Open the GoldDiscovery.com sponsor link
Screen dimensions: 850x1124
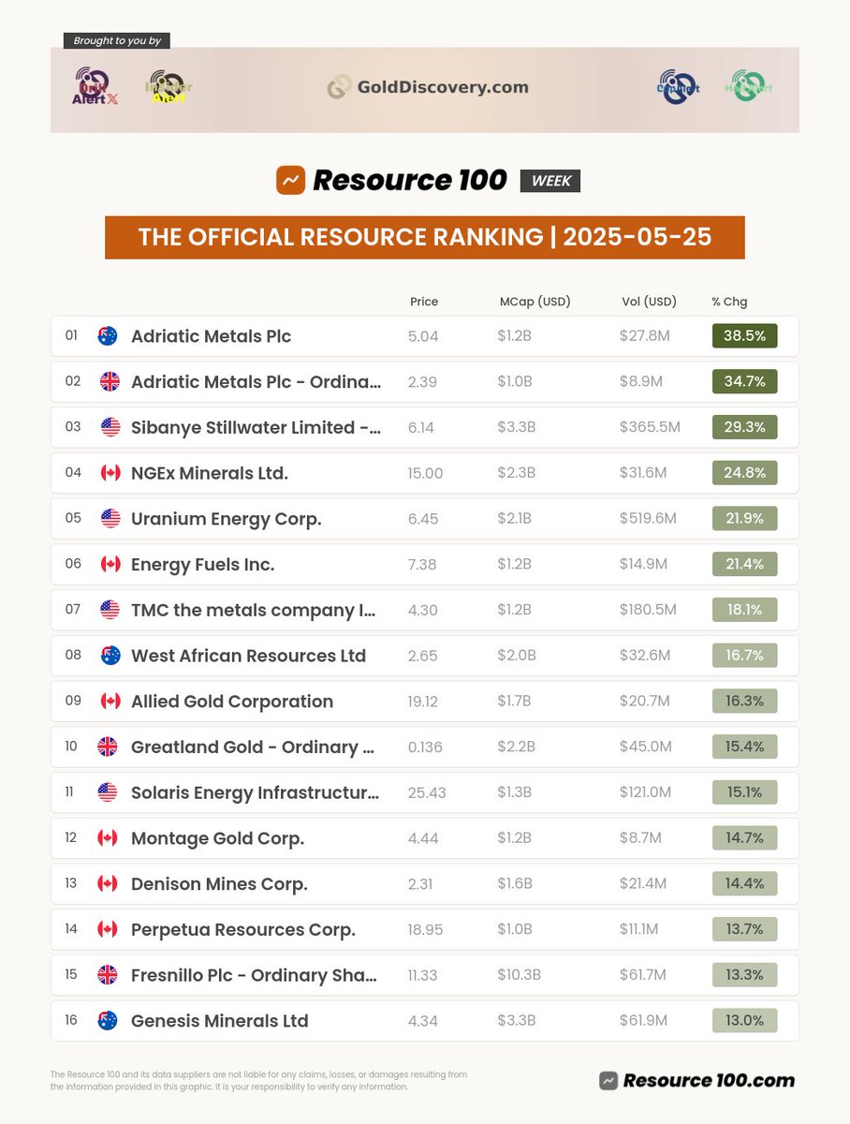tap(428, 87)
